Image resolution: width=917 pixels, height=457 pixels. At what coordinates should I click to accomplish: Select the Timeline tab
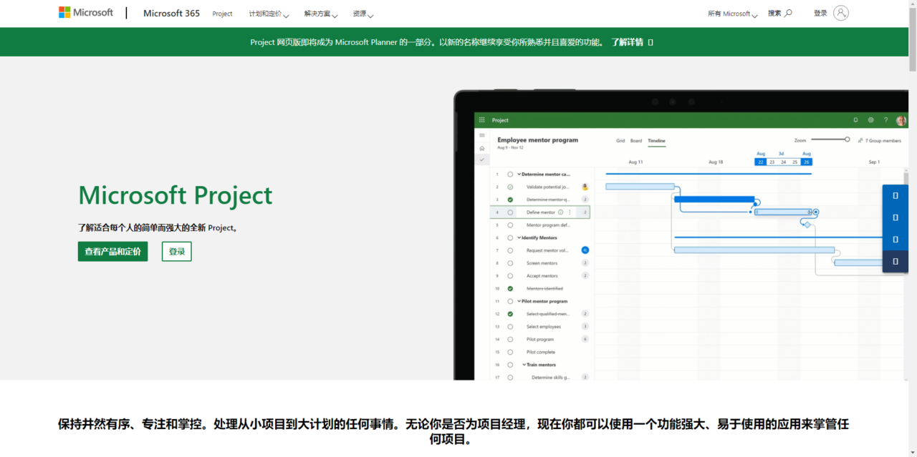tap(656, 141)
